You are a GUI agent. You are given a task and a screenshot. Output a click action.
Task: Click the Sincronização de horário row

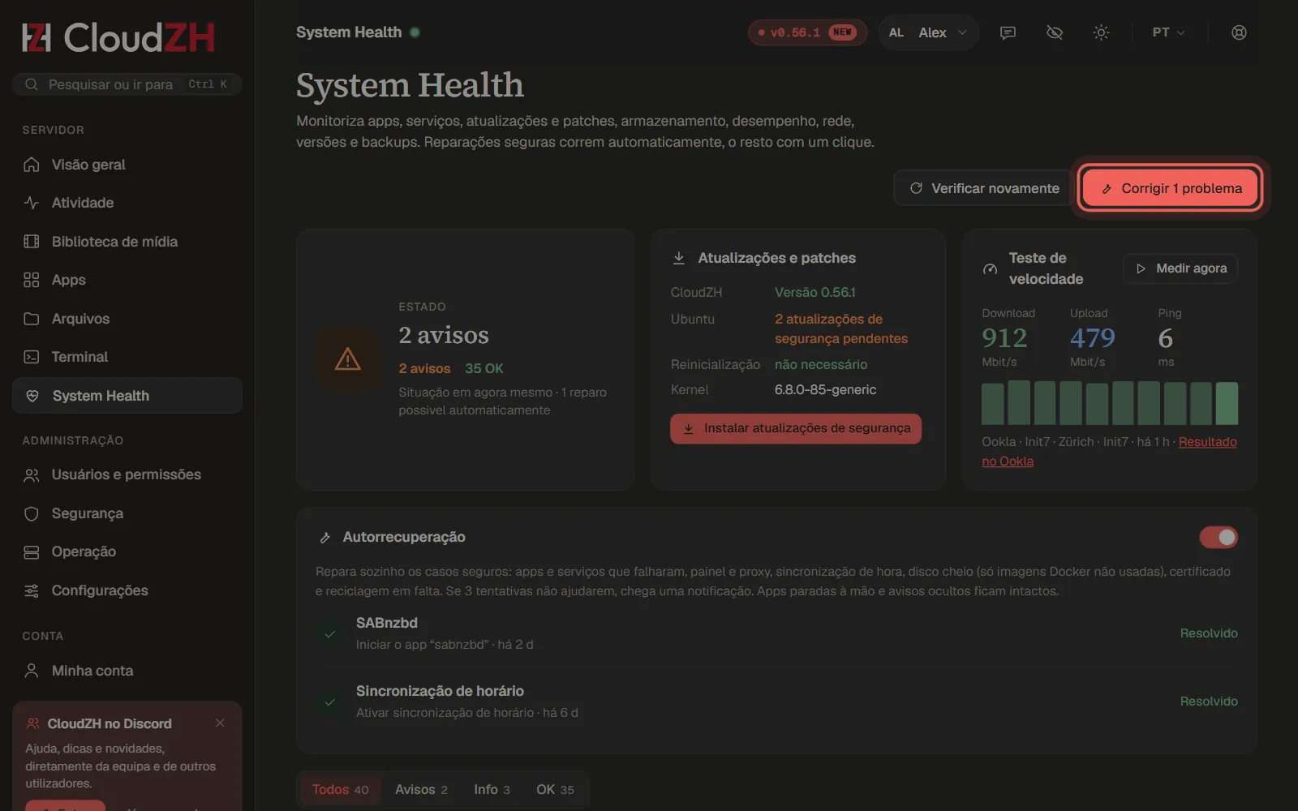pyautogui.click(x=776, y=702)
